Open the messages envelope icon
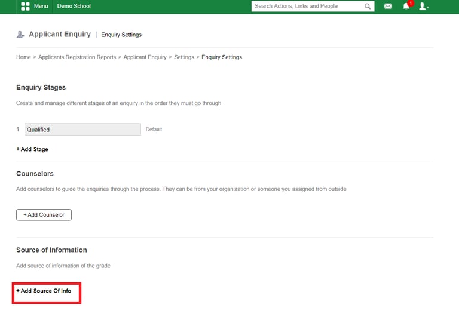Screen dimensions: 459x323 click(x=388, y=6)
